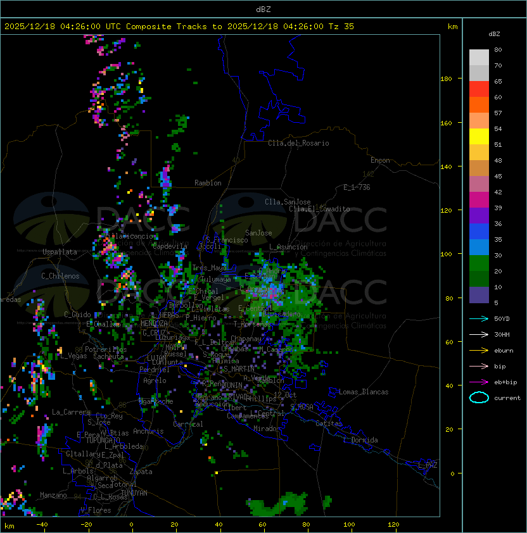Click the Mirador place label
The width and height of the screenshot is (527, 533).
267,429
